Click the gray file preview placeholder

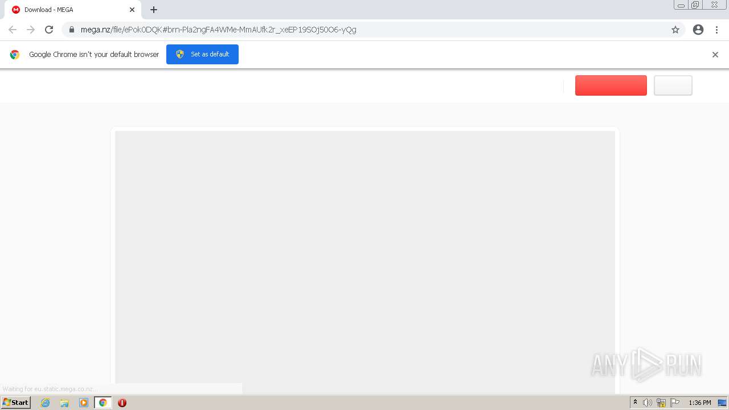point(365,262)
